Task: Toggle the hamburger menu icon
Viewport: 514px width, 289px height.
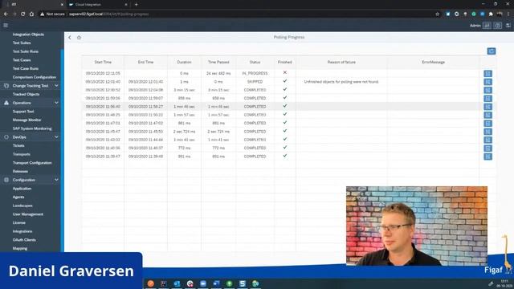Action: tap(6, 25)
